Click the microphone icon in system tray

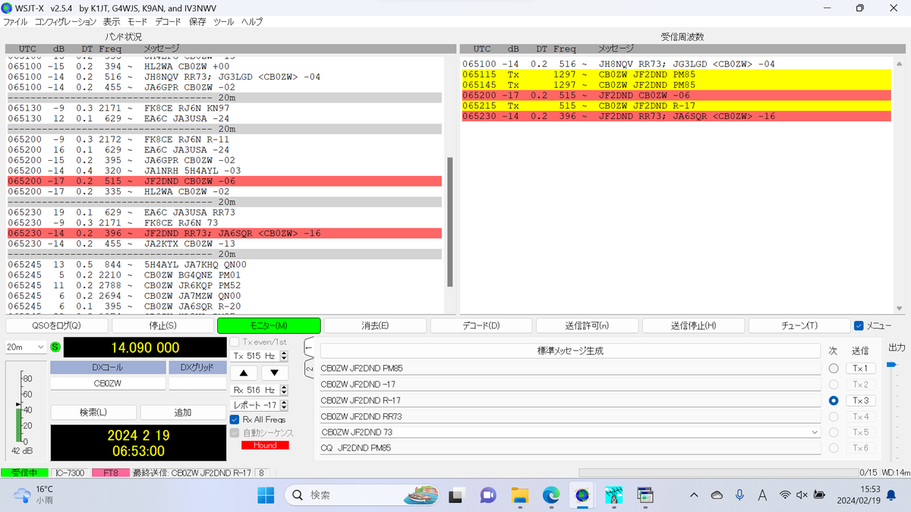point(739,495)
